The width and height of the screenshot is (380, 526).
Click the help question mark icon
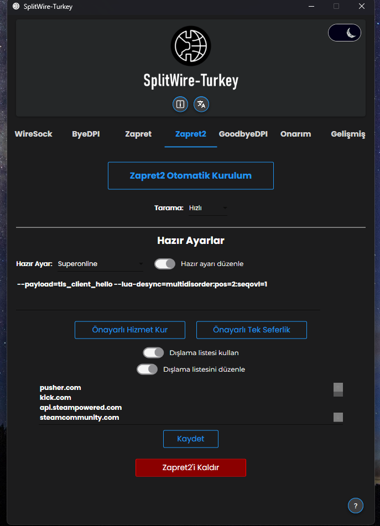click(356, 506)
